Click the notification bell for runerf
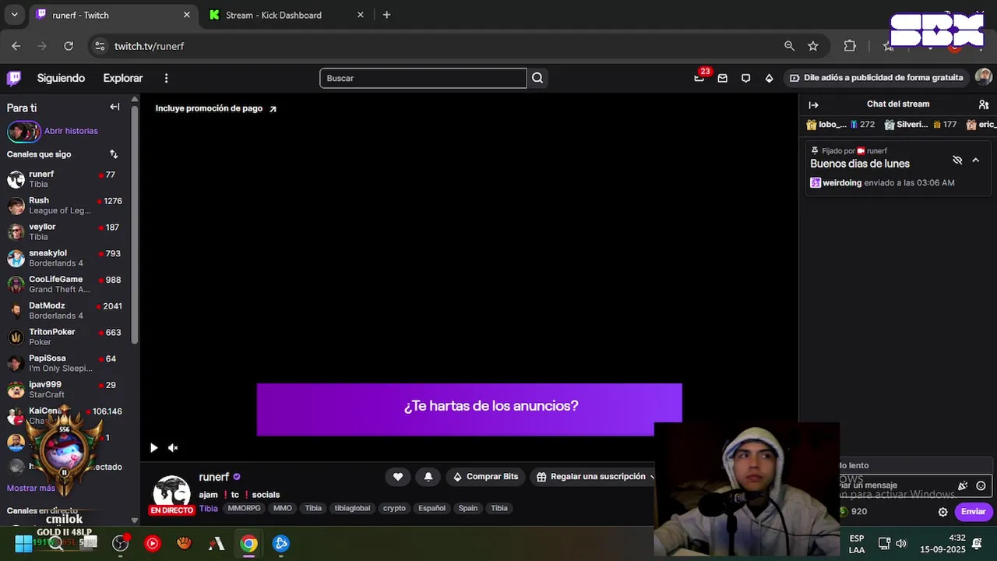Screen dimensions: 997x561 tap(428, 477)
